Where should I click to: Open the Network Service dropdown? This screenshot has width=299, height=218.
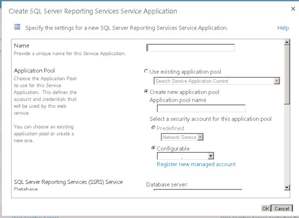[201, 137]
